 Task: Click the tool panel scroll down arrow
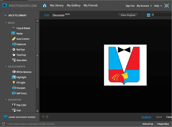(37, 111)
